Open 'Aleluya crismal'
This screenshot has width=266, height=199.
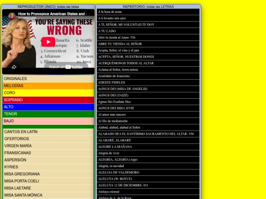(148, 192)
